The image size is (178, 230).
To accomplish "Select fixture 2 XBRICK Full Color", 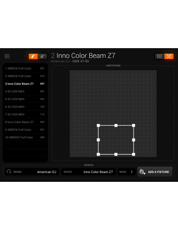I will pyautogui.click(x=25, y=76).
